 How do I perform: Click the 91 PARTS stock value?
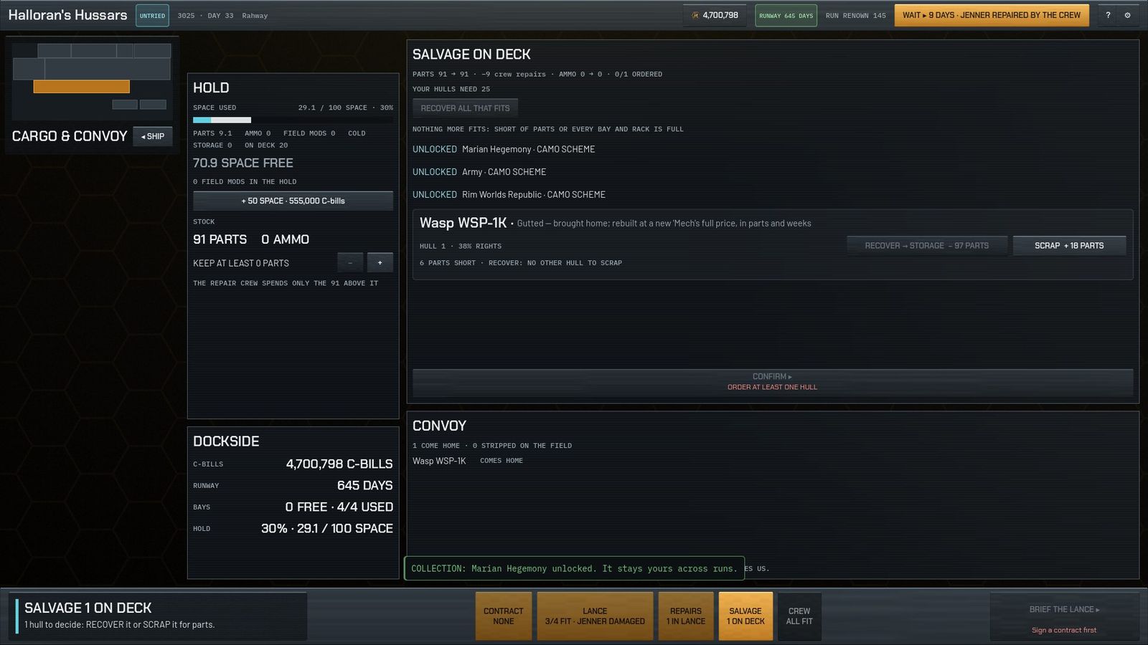click(220, 239)
